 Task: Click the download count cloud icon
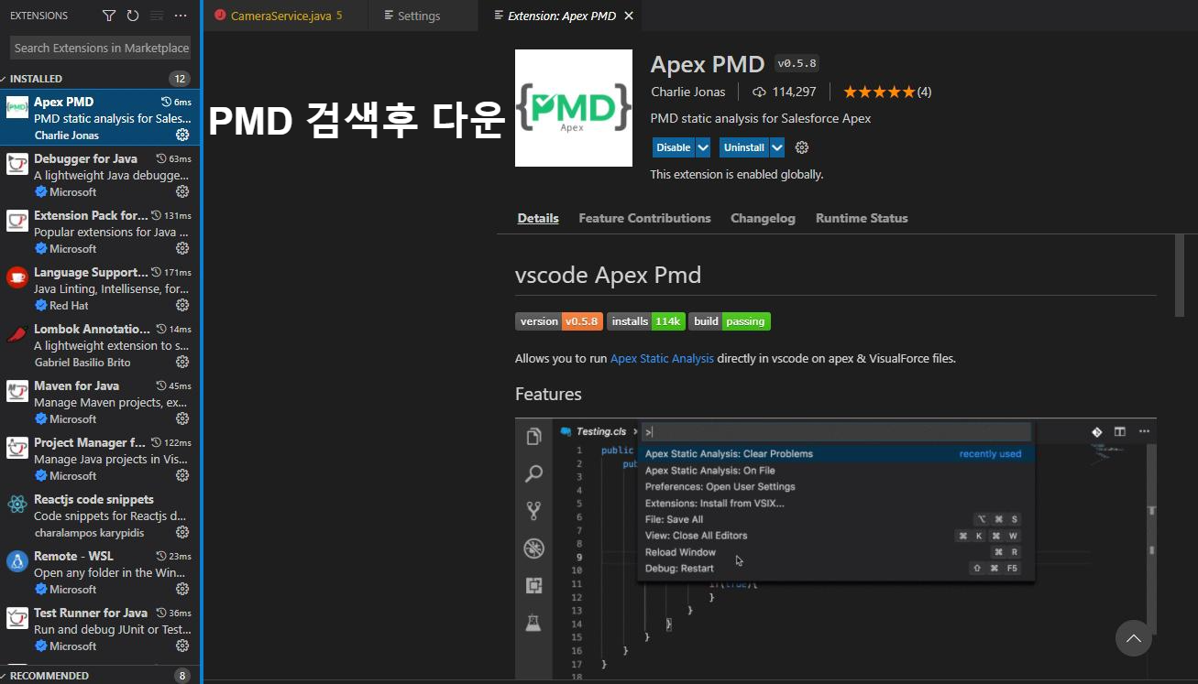[x=759, y=92]
